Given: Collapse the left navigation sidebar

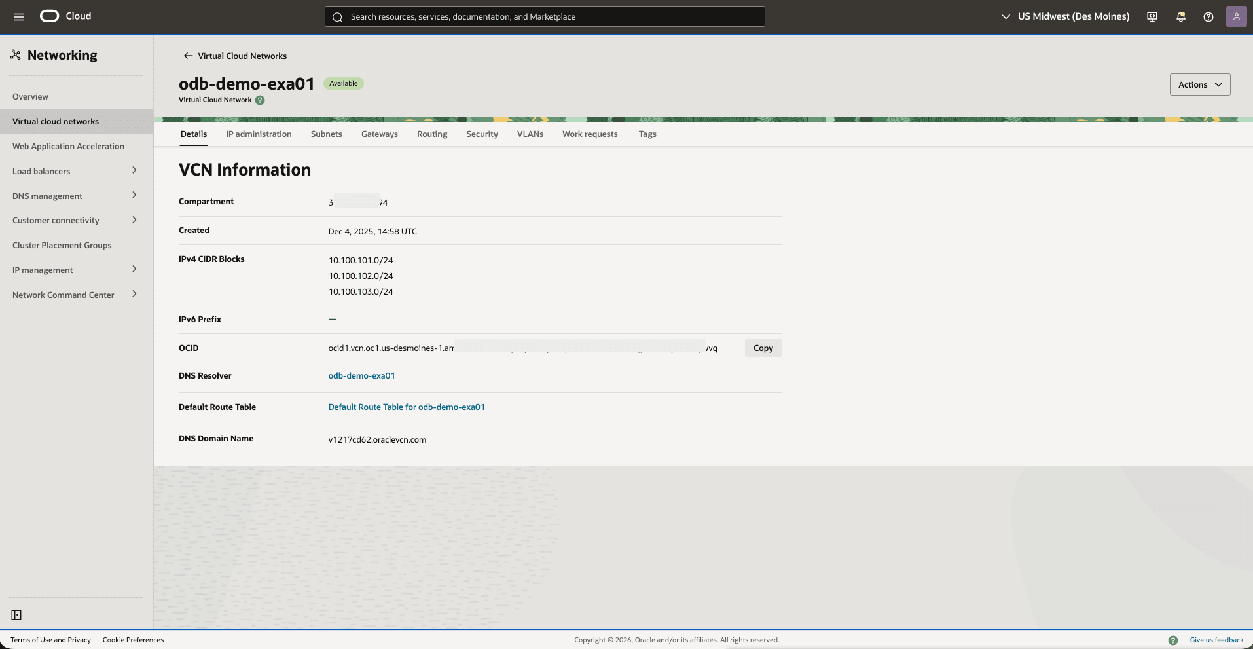Looking at the screenshot, I should pos(16,615).
